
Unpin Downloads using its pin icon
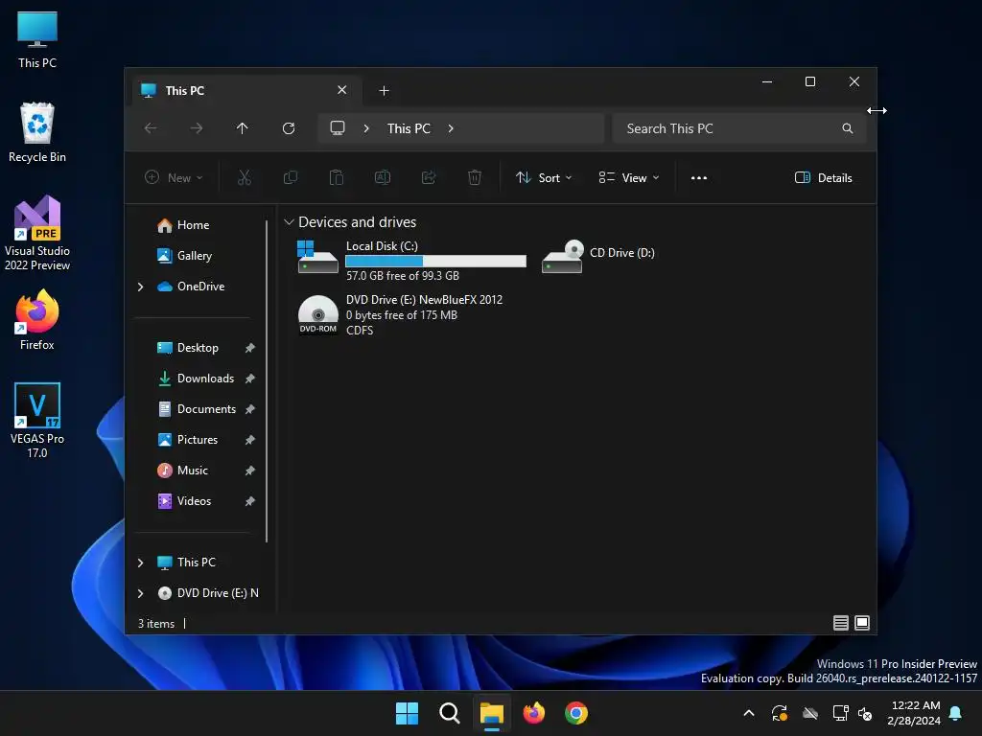click(250, 379)
